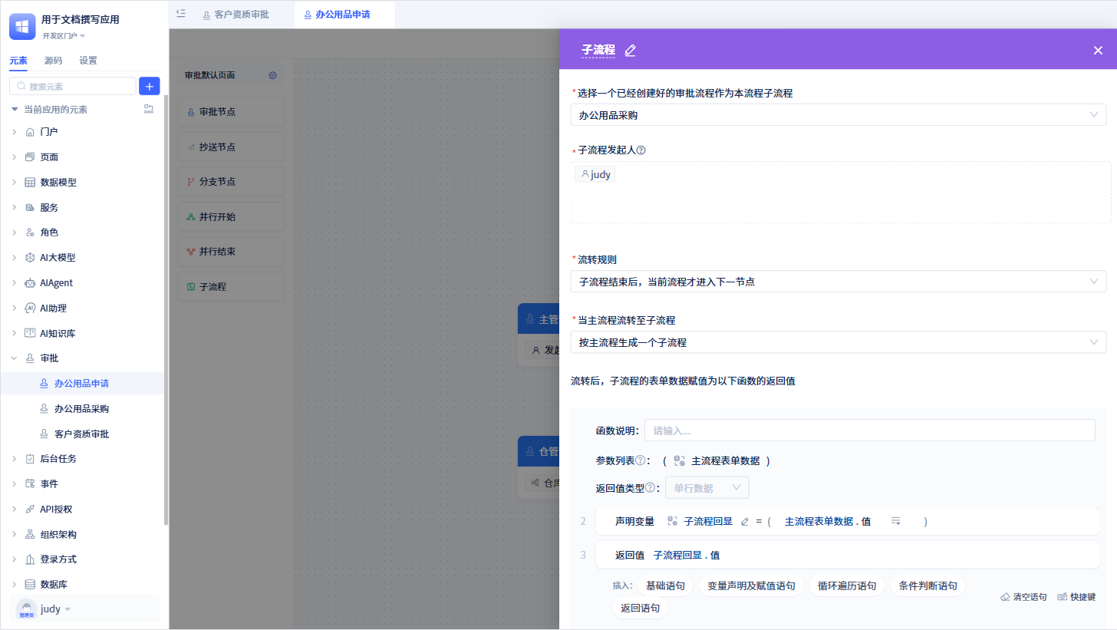This screenshot has height=630, width=1117.
Task: Click the settings gear beside 审批默认页面
Action: click(272, 75)
